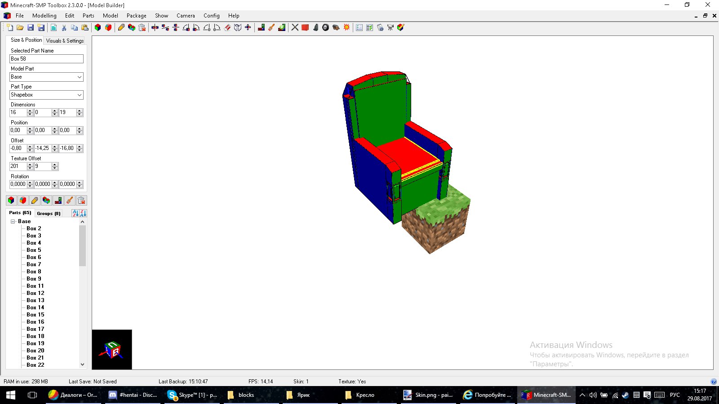Click the wheel icon in the top toolbar
The image size is (719, 404).
[x=326, y=28]
